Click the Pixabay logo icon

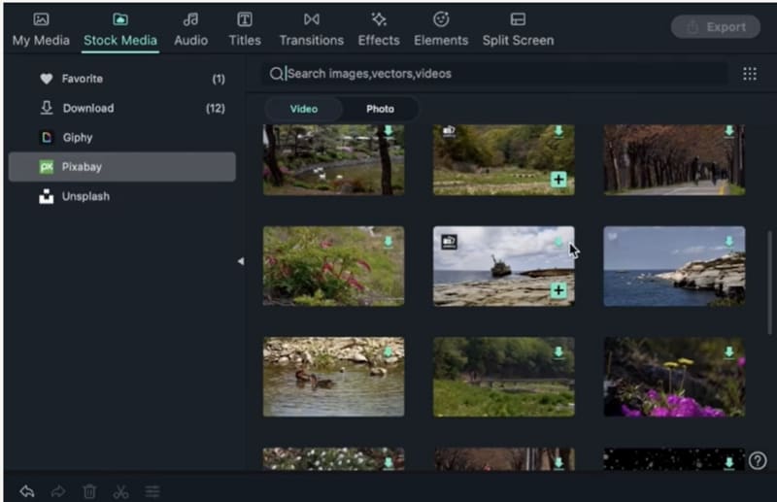point(46,166)
